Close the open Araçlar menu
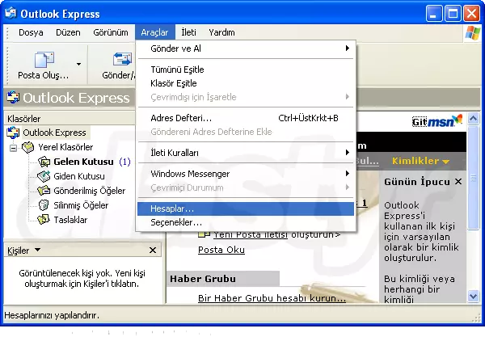The image size is (485, 337). click(x=154, y=32)
